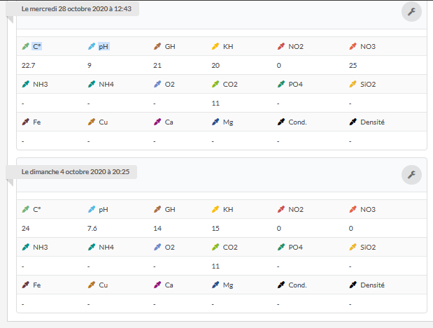Image resolution: width=433 pixels, height=328 pixels.
Task: Open wrench settings for 28 octobre entry
Action: tap(411, 12)
